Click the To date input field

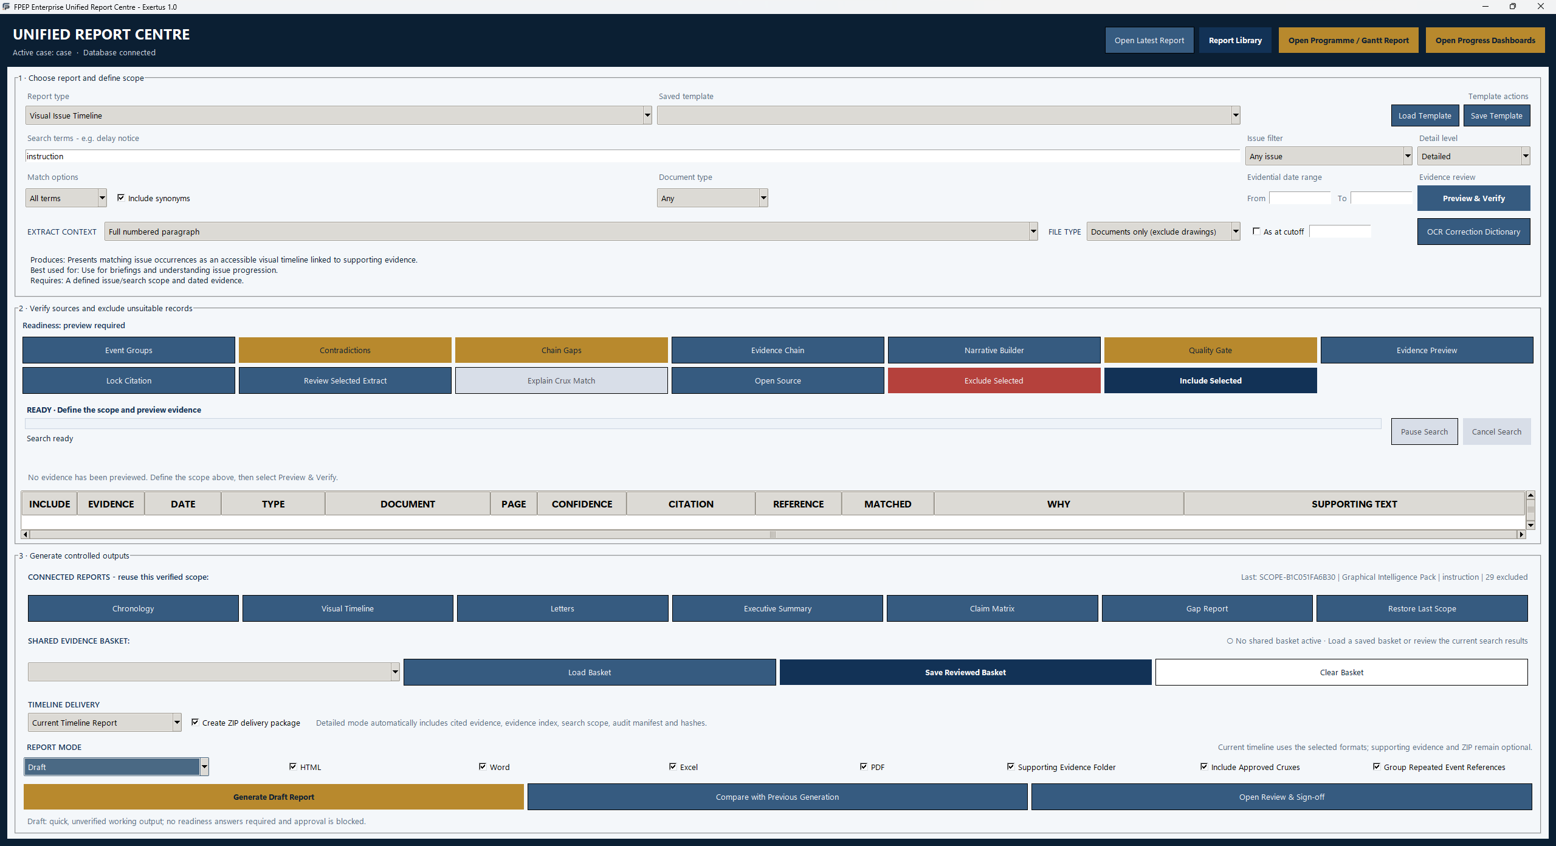[1381, 198]
